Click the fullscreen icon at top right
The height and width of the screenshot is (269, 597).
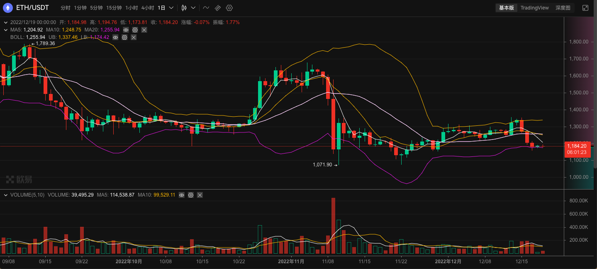(586, 7)
